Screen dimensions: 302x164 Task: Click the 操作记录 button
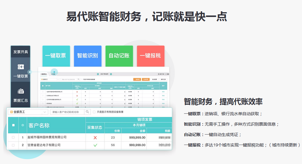point(163,79)
